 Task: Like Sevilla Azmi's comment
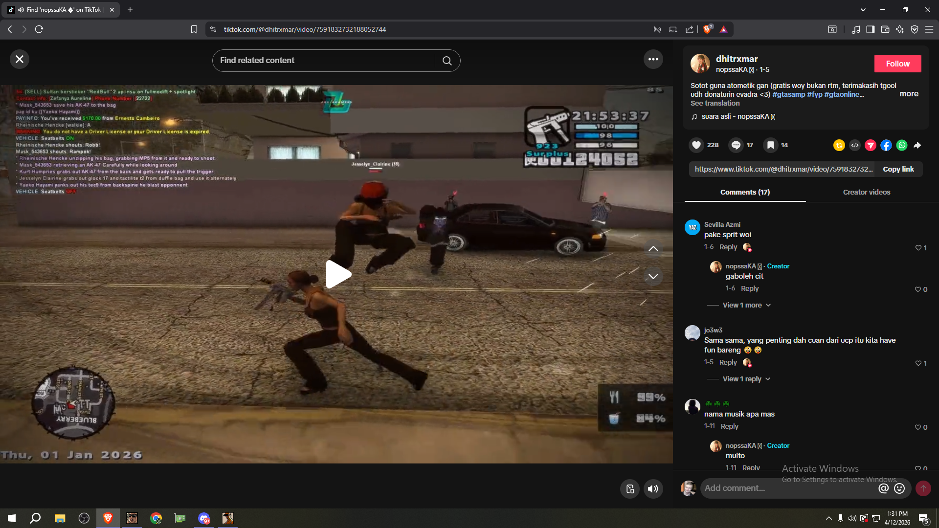(x=918, y=248)
